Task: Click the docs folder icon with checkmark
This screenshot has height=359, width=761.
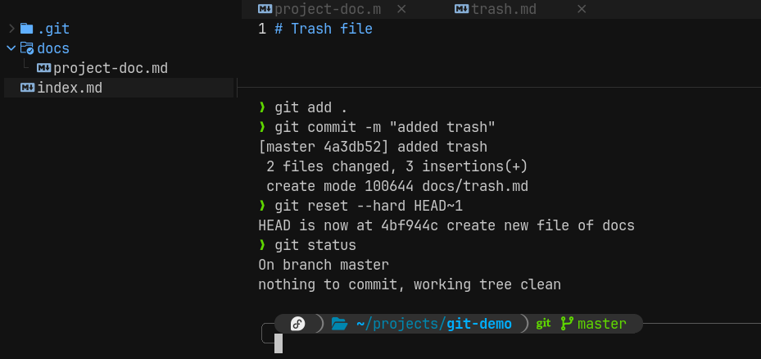Action: click(27, 48)
